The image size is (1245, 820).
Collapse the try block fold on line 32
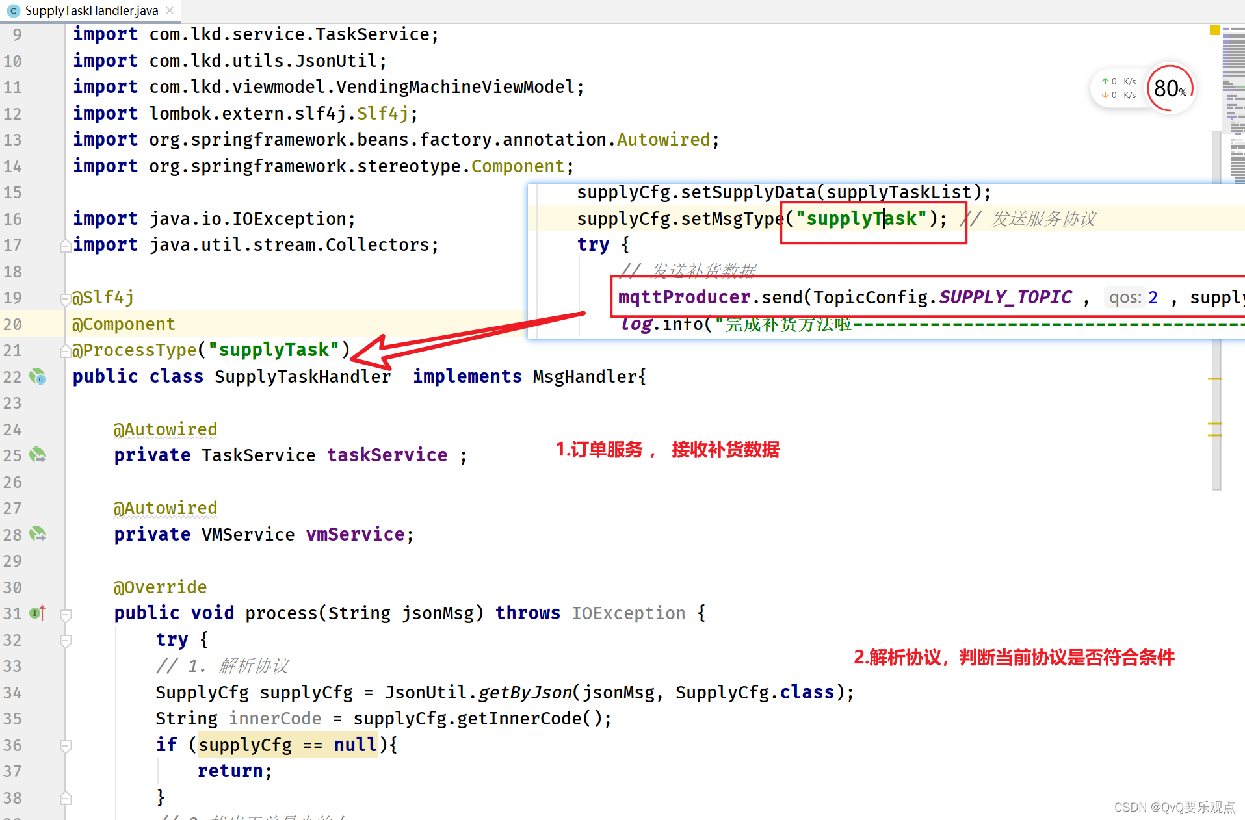66,641
